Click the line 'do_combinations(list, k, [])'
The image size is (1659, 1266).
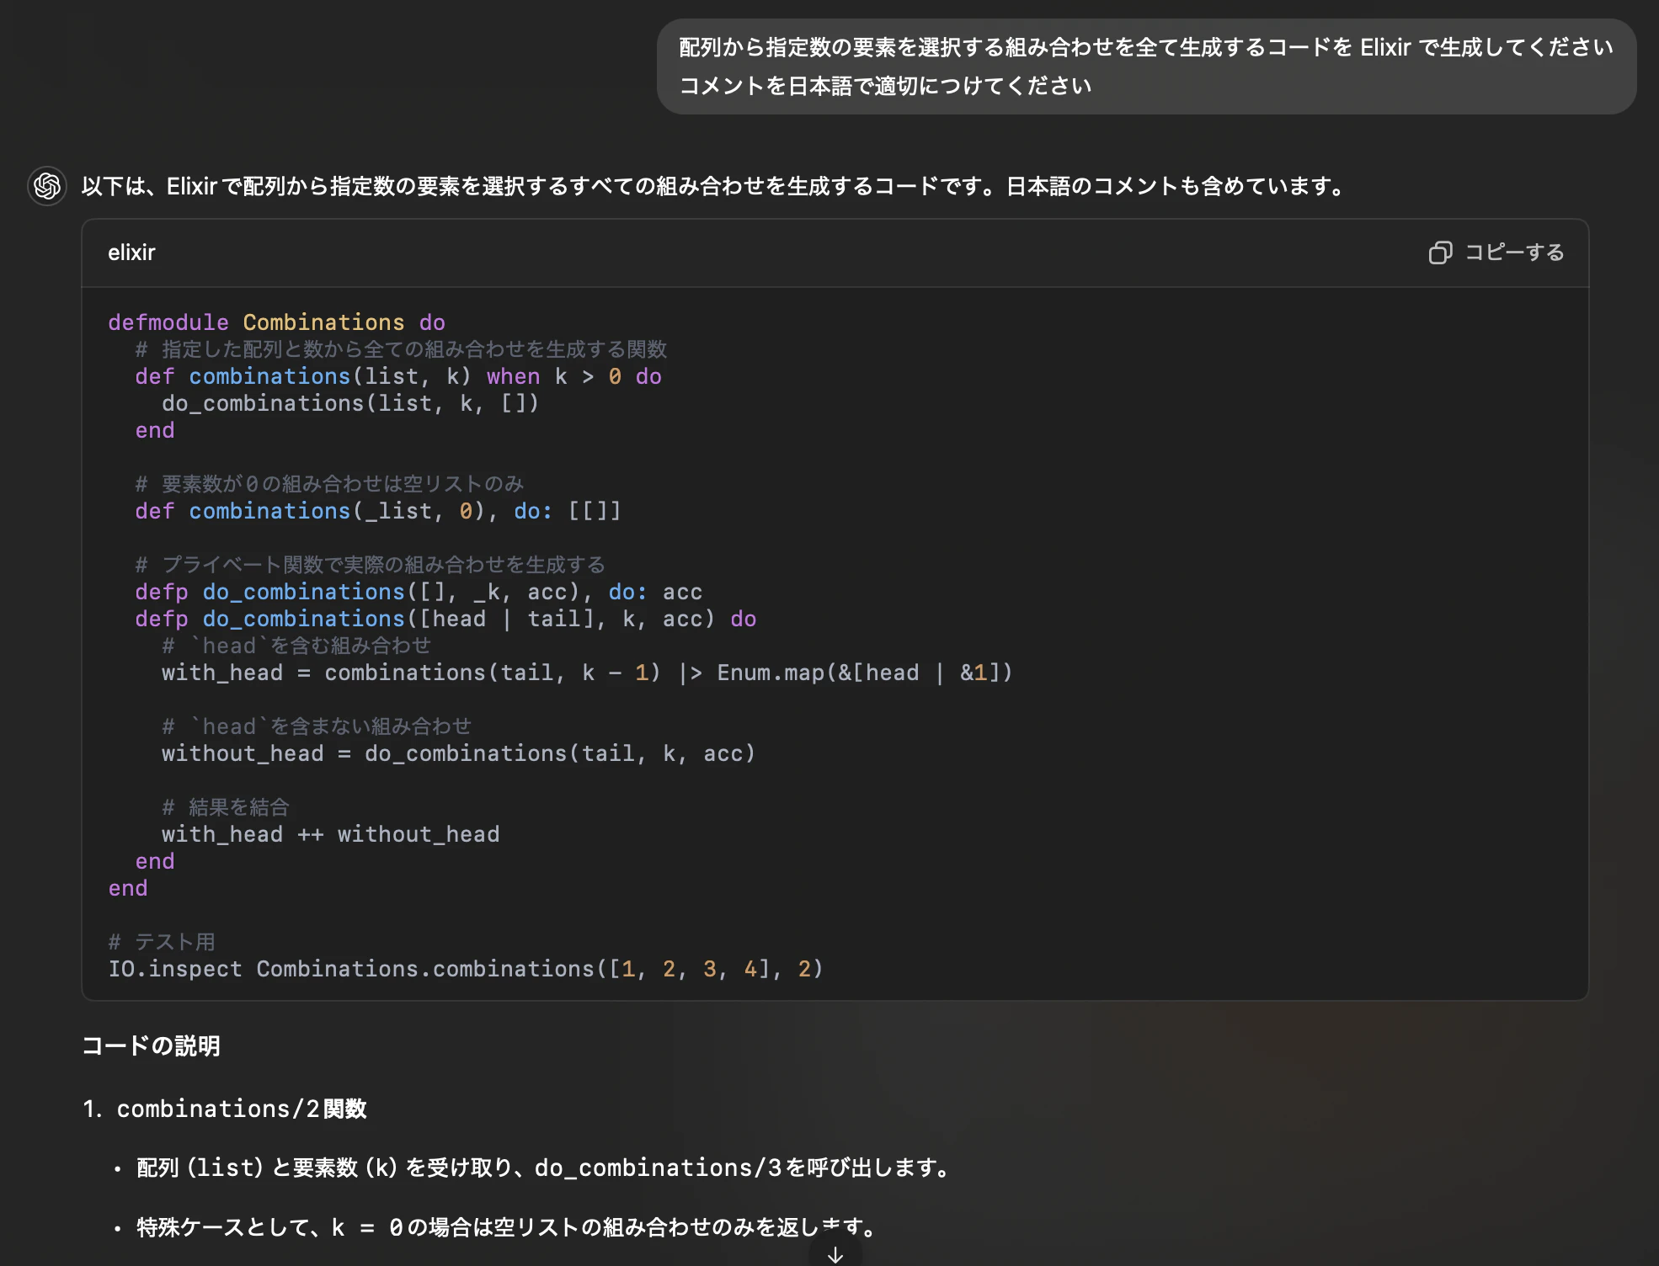coord(350,403)
